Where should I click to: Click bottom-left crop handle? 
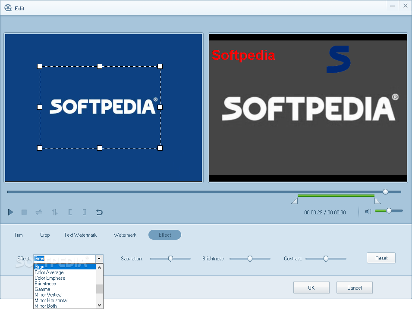tap(40, 148)
